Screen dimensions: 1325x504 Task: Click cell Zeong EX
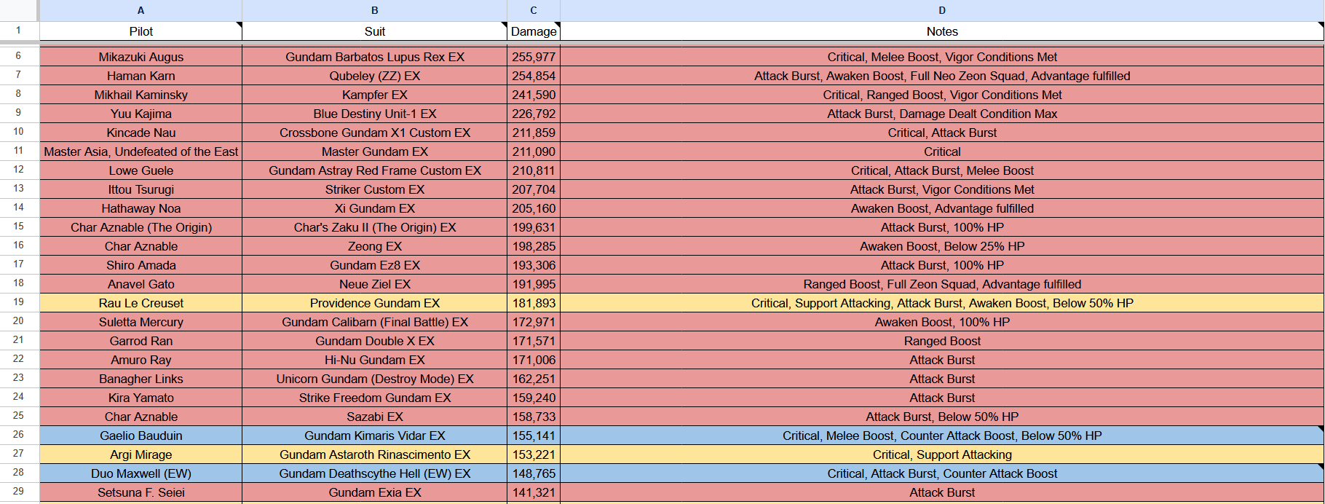pos(374,246)
